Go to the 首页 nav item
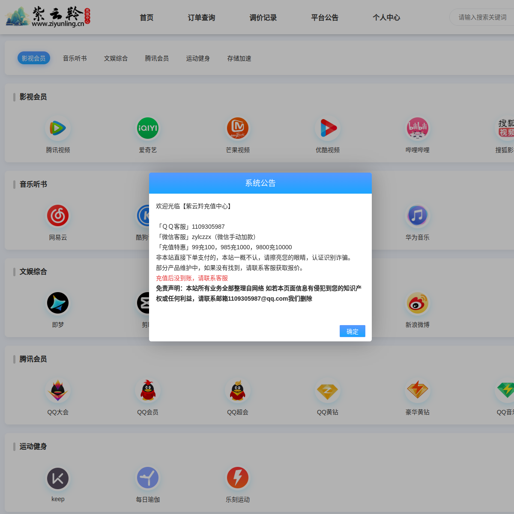This screenshot has width=514, height=514. (x=146, y=18)
